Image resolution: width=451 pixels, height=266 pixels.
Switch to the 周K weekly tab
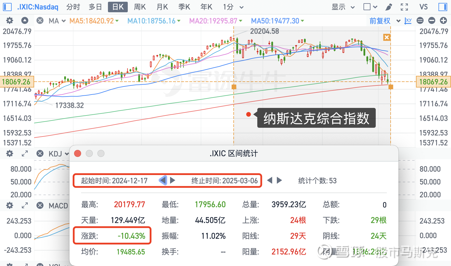tap(140, 7)
